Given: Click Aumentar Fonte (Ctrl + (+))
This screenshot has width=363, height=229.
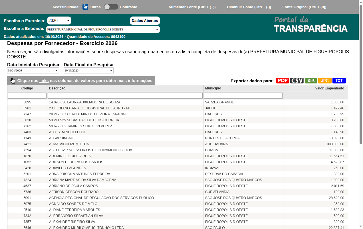Looking at the screenshot, I should [192, 7].
